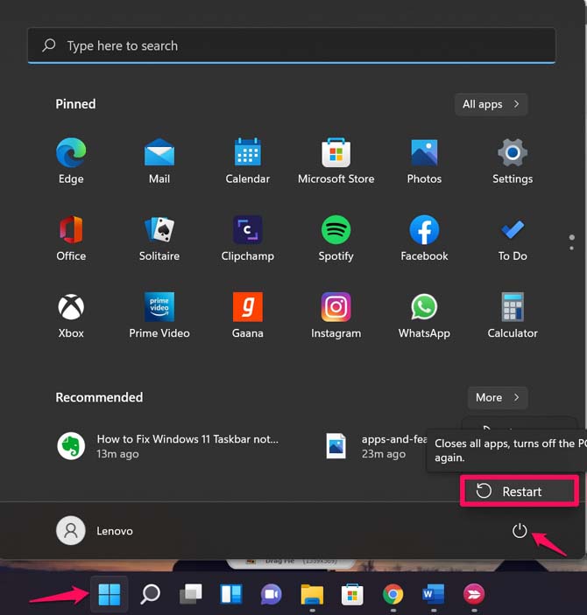Click the Power button icon
The height and width of the screenshot is (615, 587).
pyautogui.click(x=520, y=531)
